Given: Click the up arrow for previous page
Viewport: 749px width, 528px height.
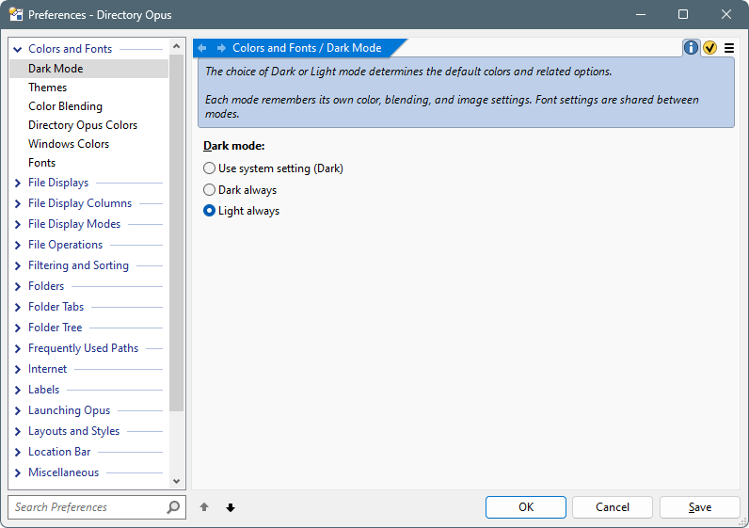Looking at the screenshot, I should click(204, 507).
